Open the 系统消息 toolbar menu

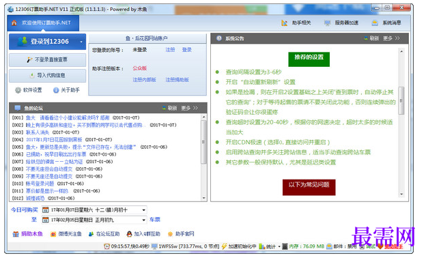coord(386,23)
